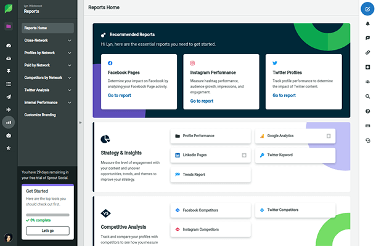Click the link icon in right sidebar
This screenshot has height=246, width=376.
click(367, 52)
